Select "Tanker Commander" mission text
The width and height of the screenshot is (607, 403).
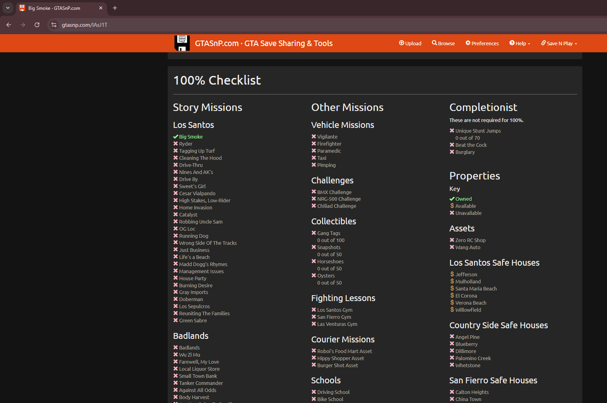tap(201, 383)
